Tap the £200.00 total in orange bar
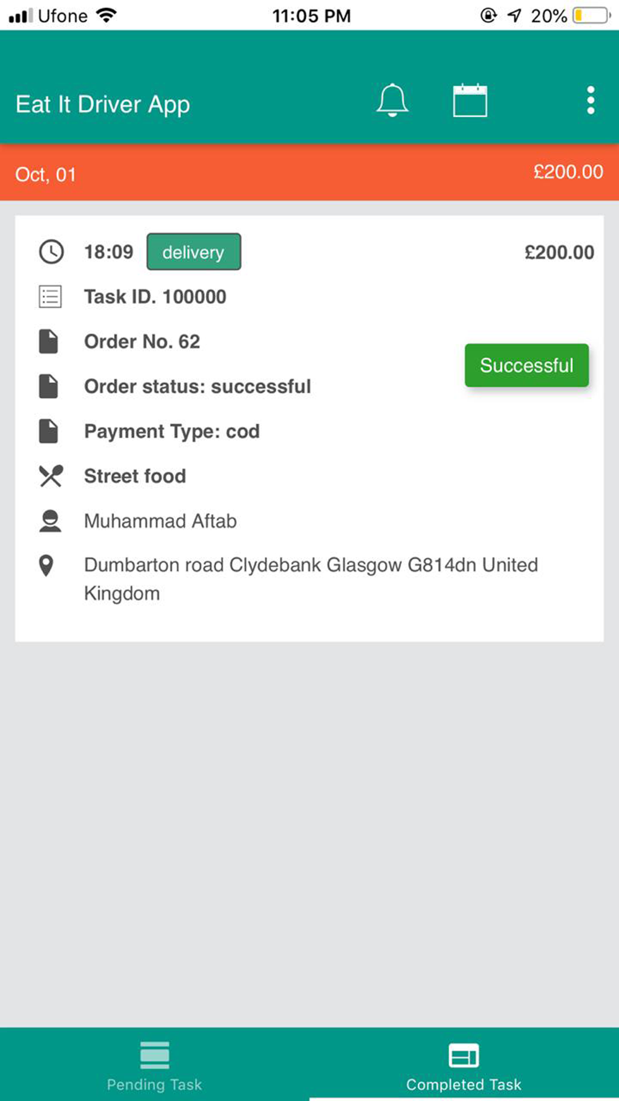The height and width of the screenshot is (1101, 619). point(568,172)
